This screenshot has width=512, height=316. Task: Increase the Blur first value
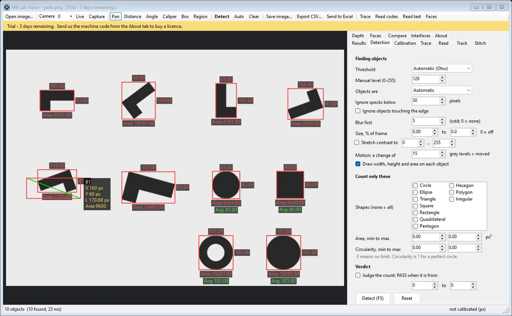[x=442, y=119]
